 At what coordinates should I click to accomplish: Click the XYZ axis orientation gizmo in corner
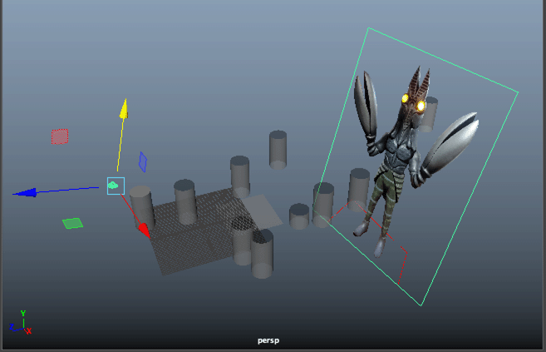(20, 325)
